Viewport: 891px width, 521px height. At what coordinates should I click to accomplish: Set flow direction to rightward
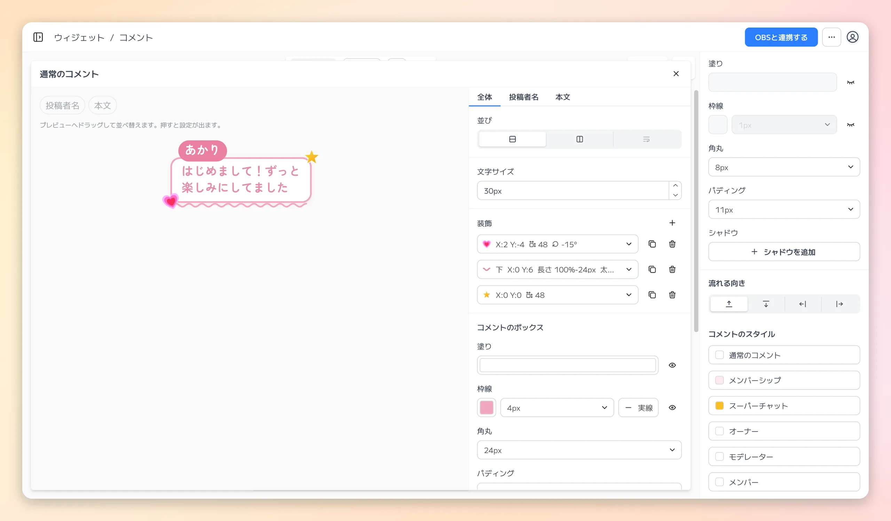[x=839, y=304]
